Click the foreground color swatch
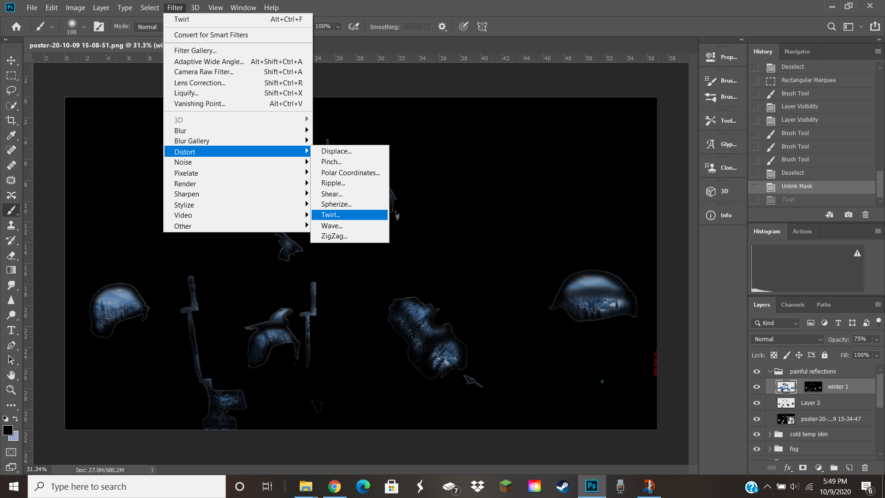This screenshot has height=498, width=885. coord(8,430)
